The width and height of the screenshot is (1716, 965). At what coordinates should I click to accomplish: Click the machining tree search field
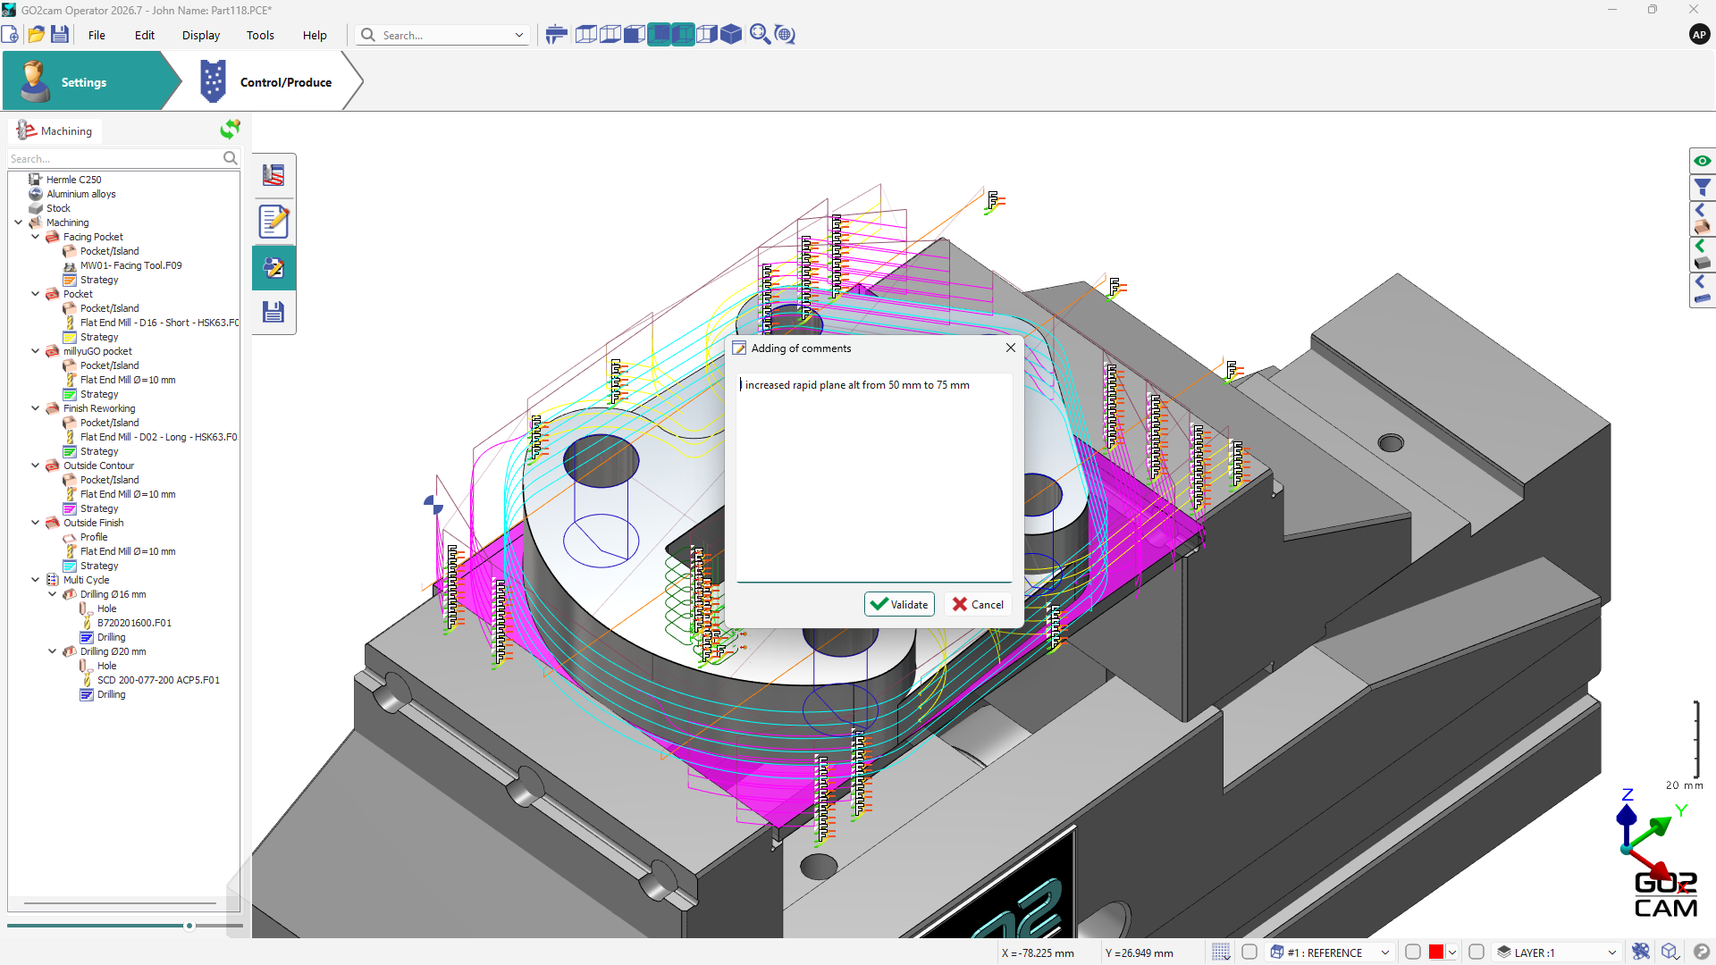[x=116, y=159]
